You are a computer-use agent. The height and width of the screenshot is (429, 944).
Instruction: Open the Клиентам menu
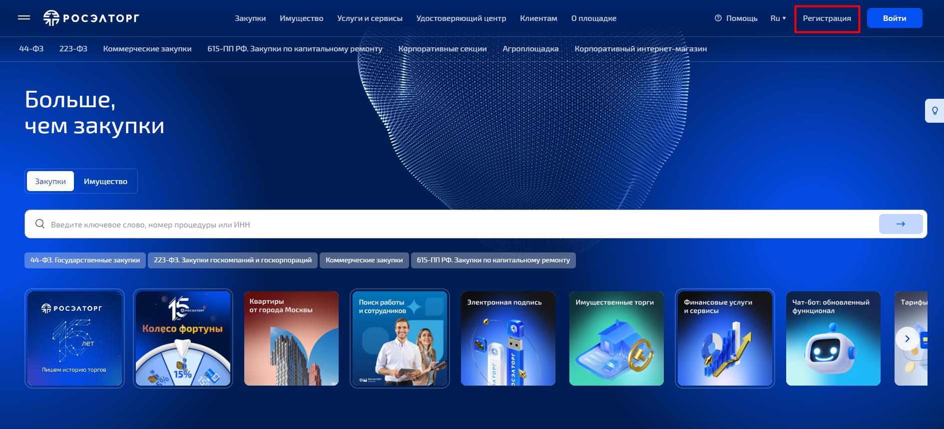(538, 18)
